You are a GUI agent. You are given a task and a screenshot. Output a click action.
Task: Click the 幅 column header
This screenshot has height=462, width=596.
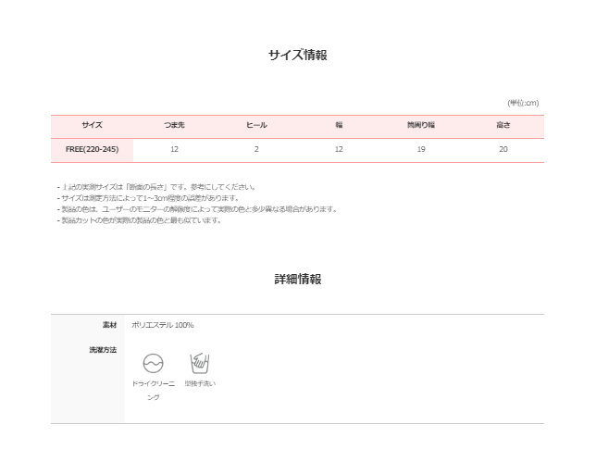point(339,125)
